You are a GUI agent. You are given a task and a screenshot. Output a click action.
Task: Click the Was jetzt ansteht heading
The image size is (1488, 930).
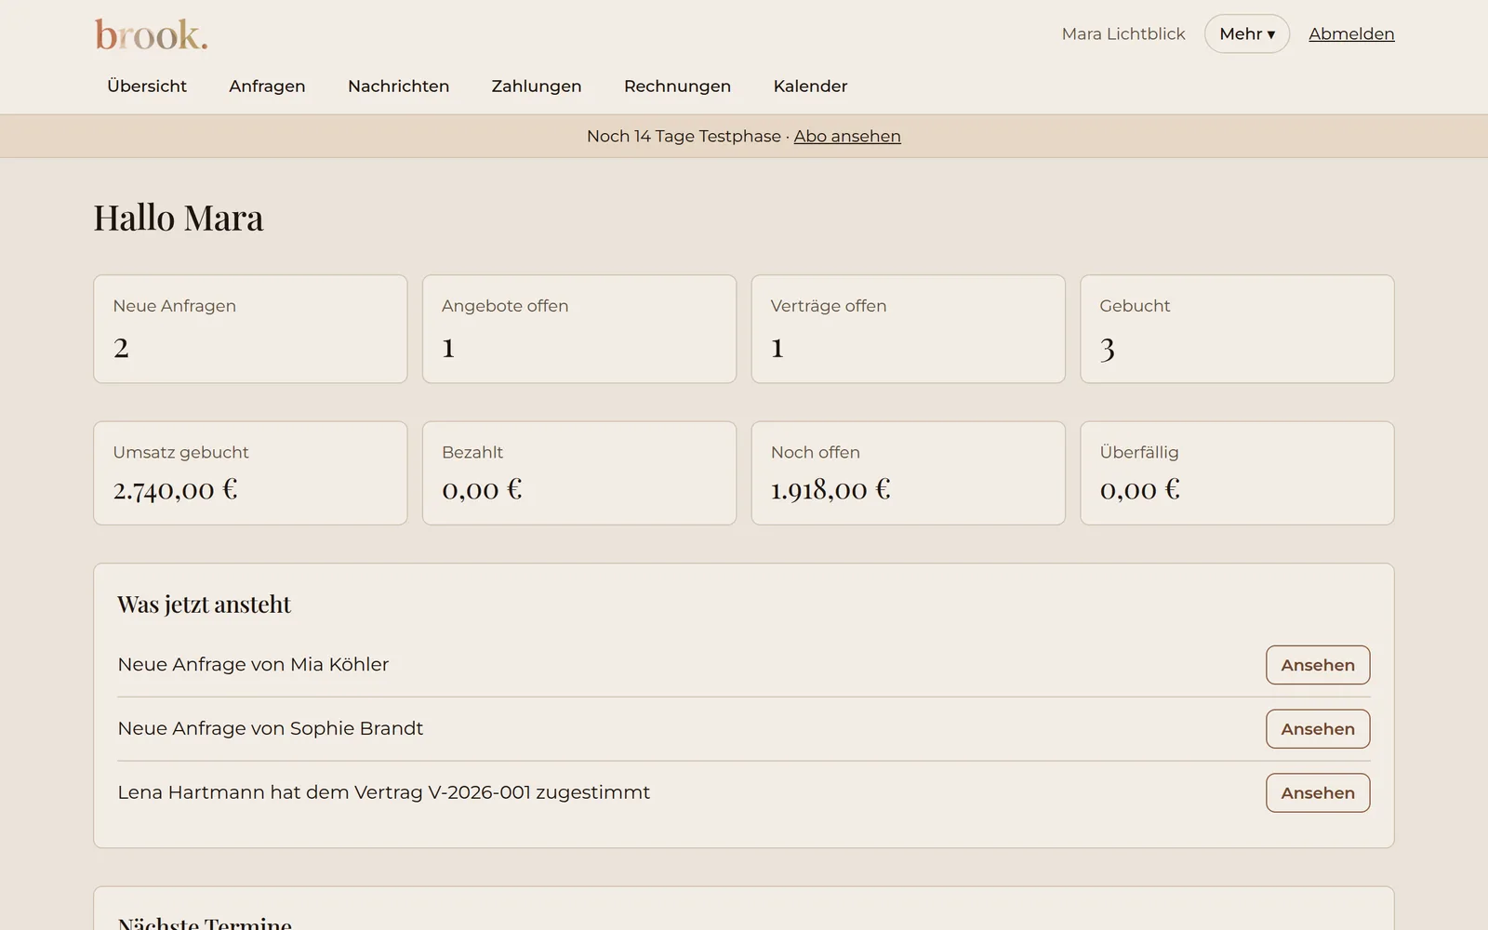pos(204,604)
